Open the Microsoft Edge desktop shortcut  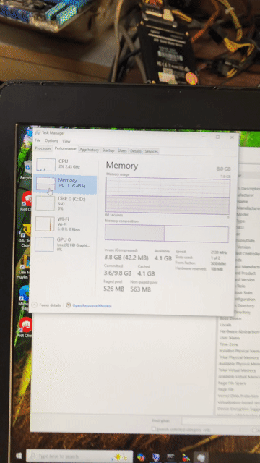tap(24, 297)
